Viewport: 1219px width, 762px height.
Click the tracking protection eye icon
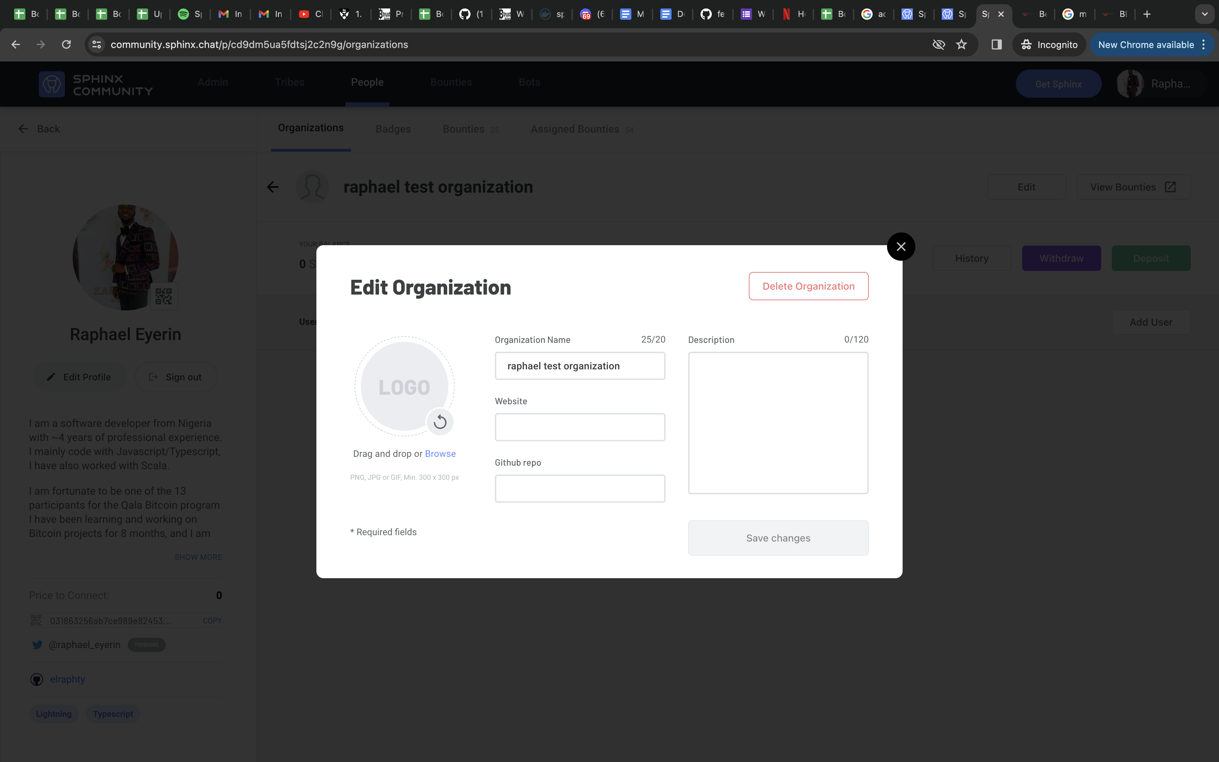[x=939, y=44]
